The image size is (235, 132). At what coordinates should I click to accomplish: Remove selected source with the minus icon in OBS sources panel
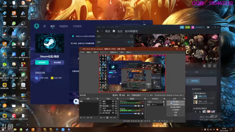click(104, 118)
